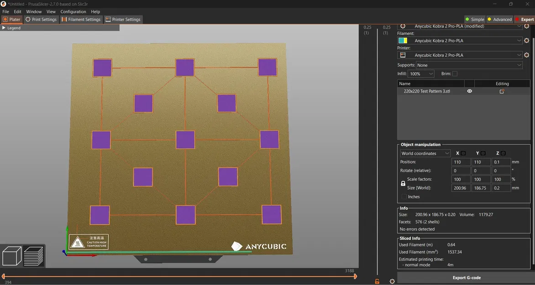Select Expert mode button
Viewport: 535px width, 285px height.
click(x=525, y=20)
